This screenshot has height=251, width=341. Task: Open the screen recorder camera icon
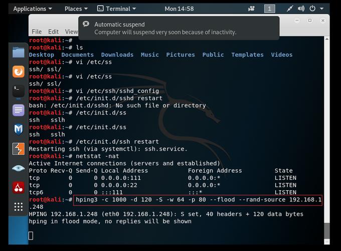click(x=251, y=9)
